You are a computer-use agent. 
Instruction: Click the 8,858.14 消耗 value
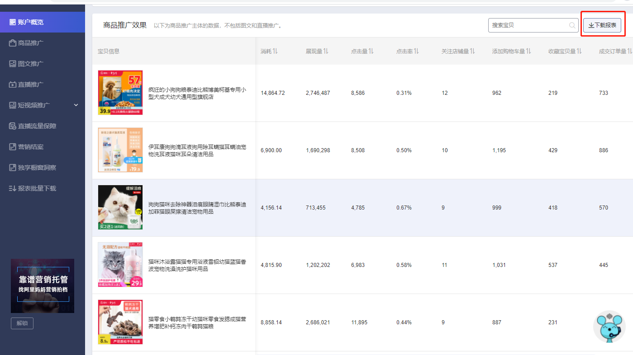point(271,322)
